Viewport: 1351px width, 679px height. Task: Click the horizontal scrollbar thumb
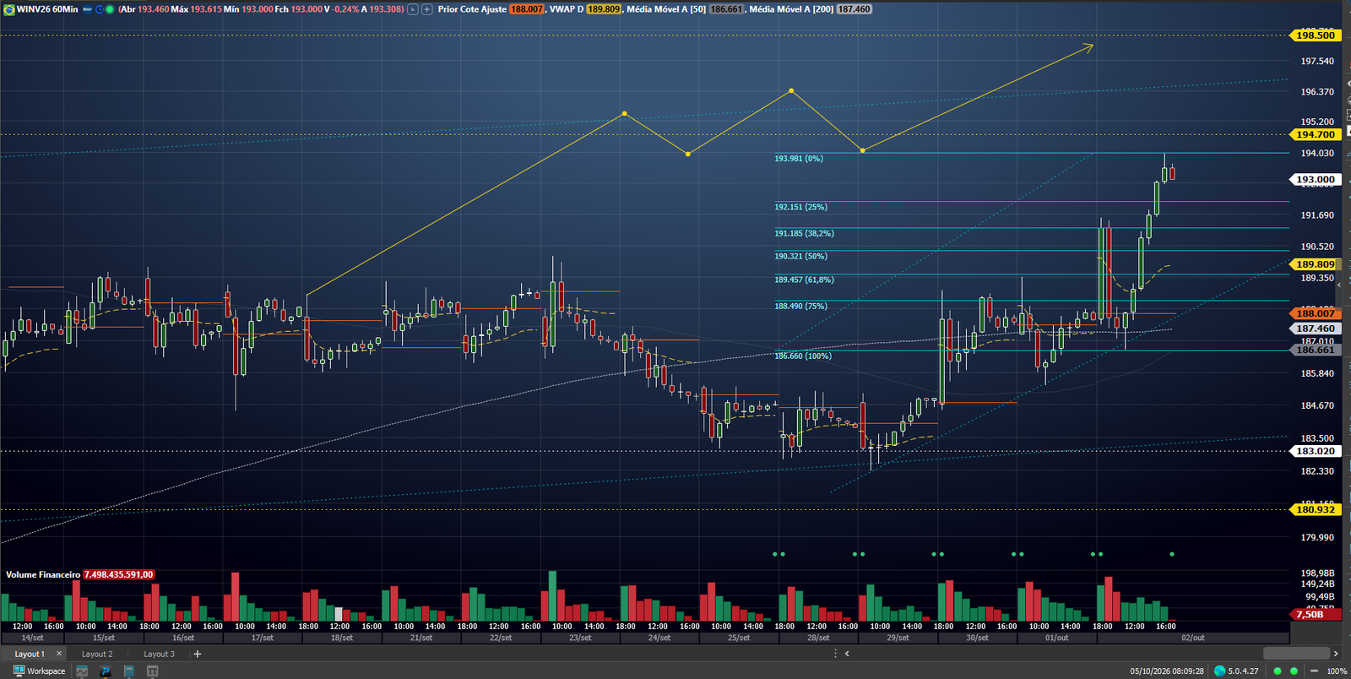pyautogui.click(x=1296, y=654)
